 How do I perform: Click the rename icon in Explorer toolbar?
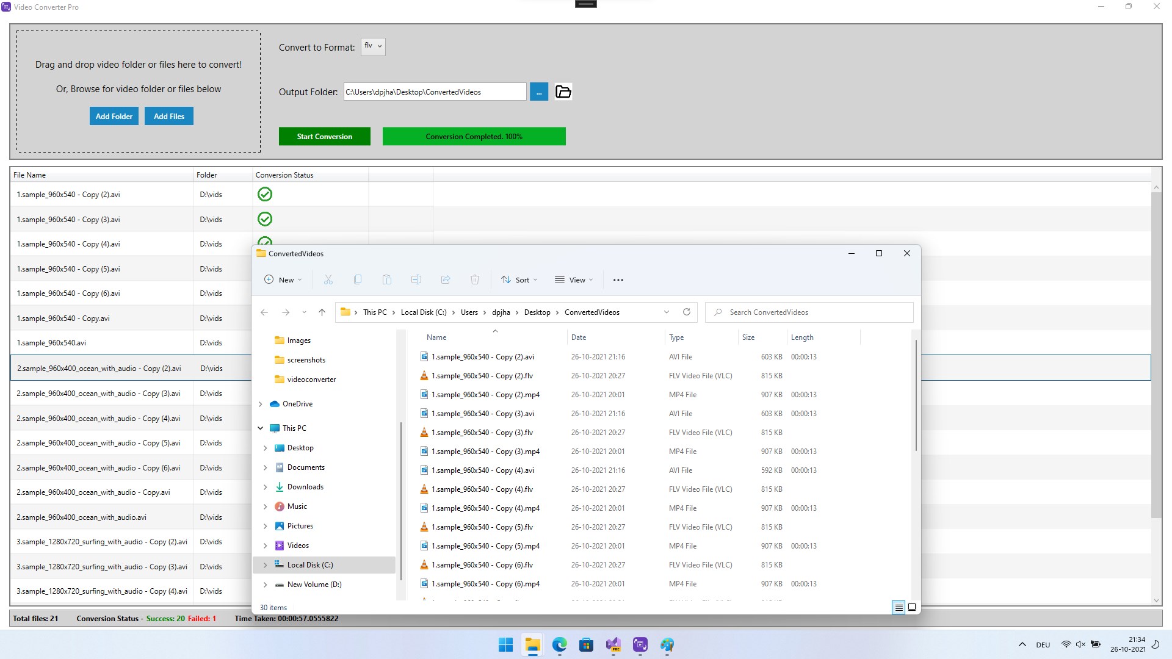point(416,279)
